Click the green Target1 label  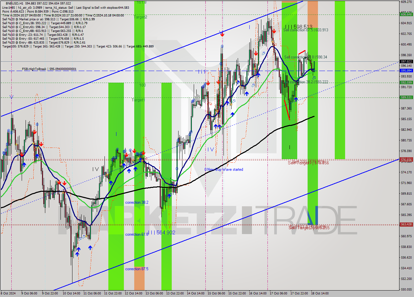click(x=138, y=100)
